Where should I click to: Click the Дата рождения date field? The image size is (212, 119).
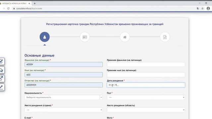pyautogui.click(x=146, y=85)
